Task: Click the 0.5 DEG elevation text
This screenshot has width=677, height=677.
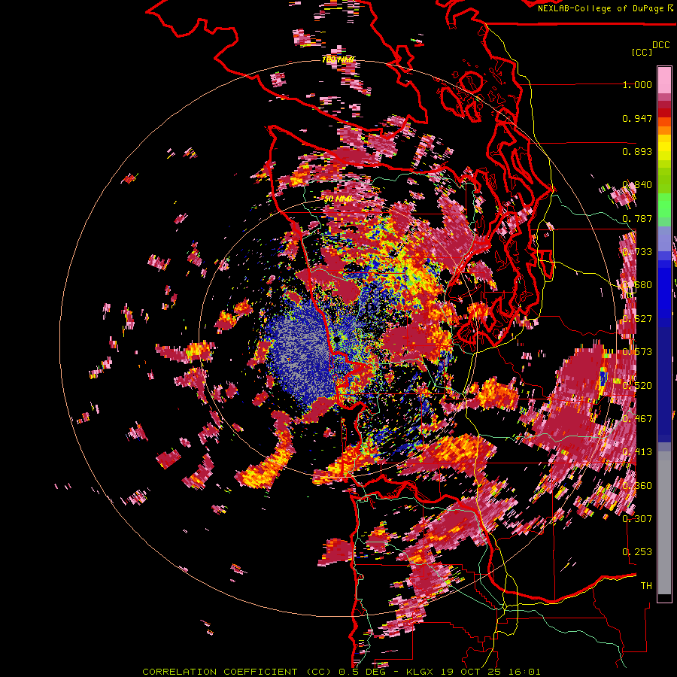Action: (361, 672)
